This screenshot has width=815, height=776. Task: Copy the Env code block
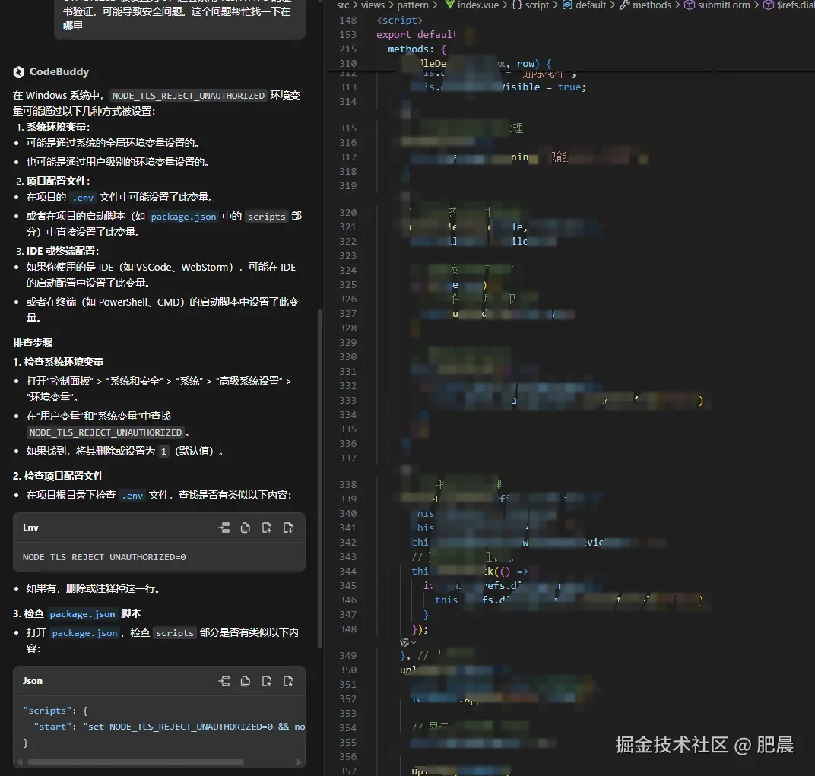click(246, 527)
